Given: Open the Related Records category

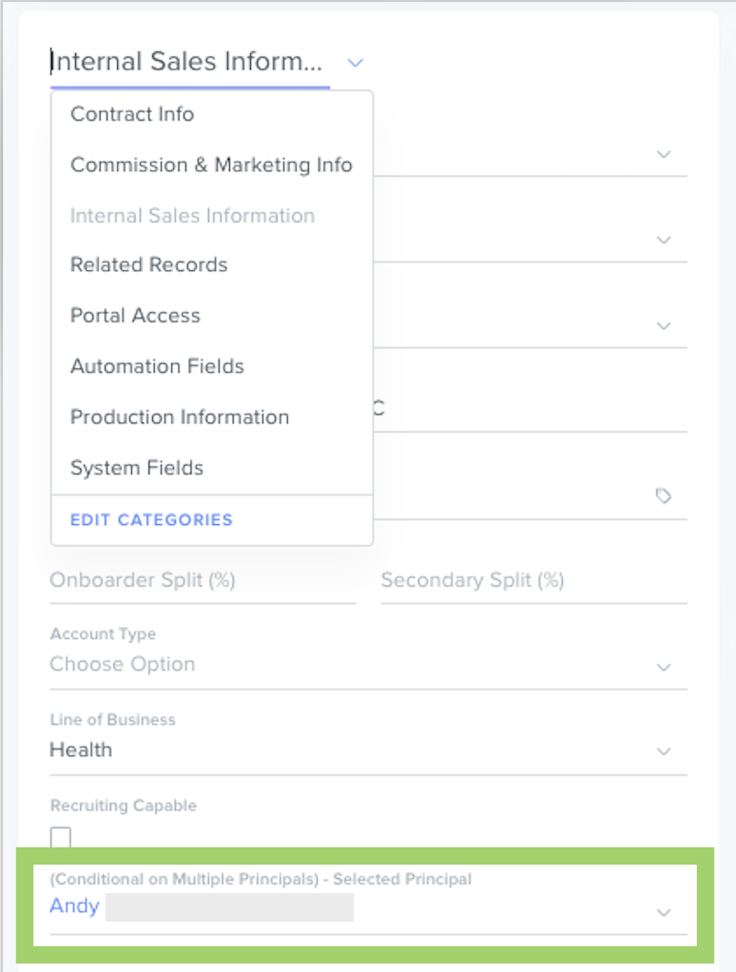Looking at the screenshot, I should click(x=149, y=264).
